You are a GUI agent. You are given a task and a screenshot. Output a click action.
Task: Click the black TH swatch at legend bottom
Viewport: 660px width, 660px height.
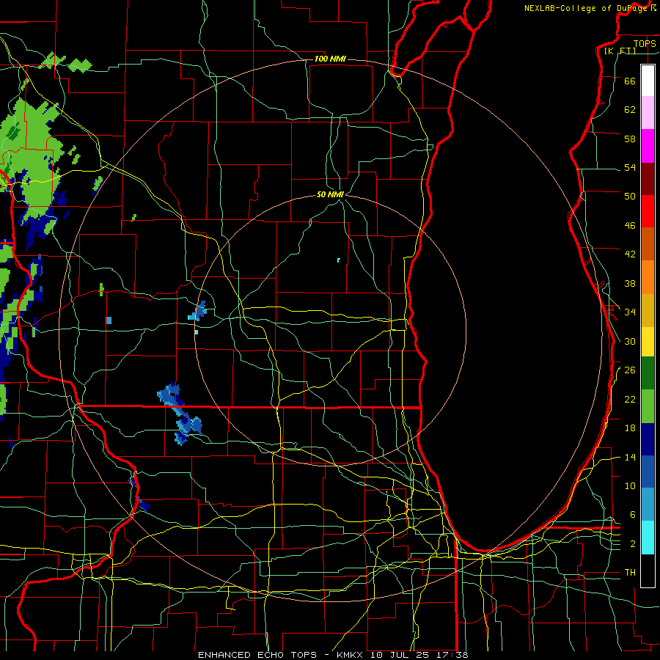648,571
